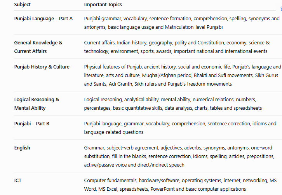Select the Punjabi – Part B cell
Image resolution: width=282 pixels, height=195 pixels.
coord(31,124)
